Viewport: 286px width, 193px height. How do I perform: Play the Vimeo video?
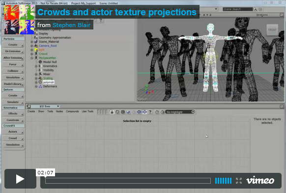coord(20,179)
